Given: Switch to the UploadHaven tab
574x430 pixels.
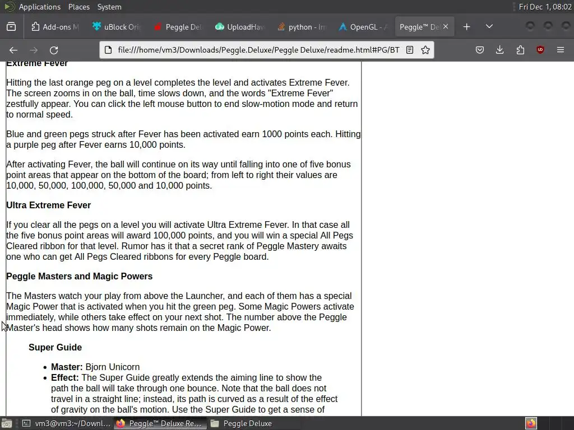Looking at the screenshot, I should click(239, 27).
